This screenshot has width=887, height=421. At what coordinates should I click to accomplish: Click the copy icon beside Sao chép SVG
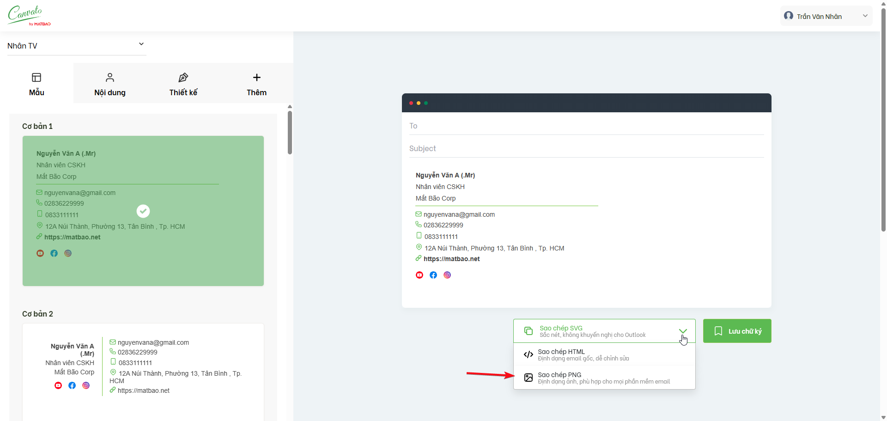tap(529, 331)
